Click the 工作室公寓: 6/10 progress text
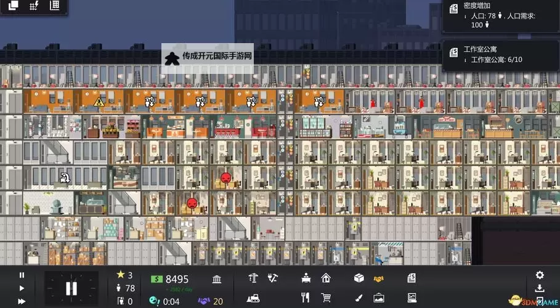560x308 pixels. (x=497, y=60)
